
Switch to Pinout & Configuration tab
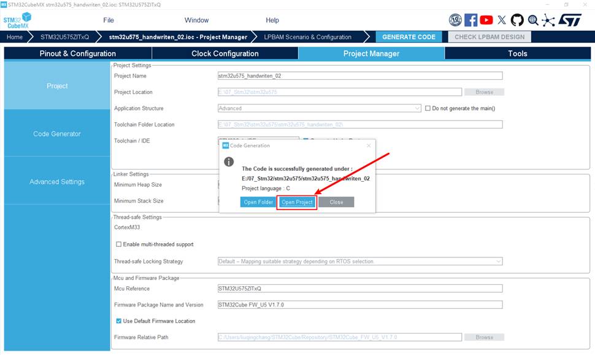click(x=78, y=53)
